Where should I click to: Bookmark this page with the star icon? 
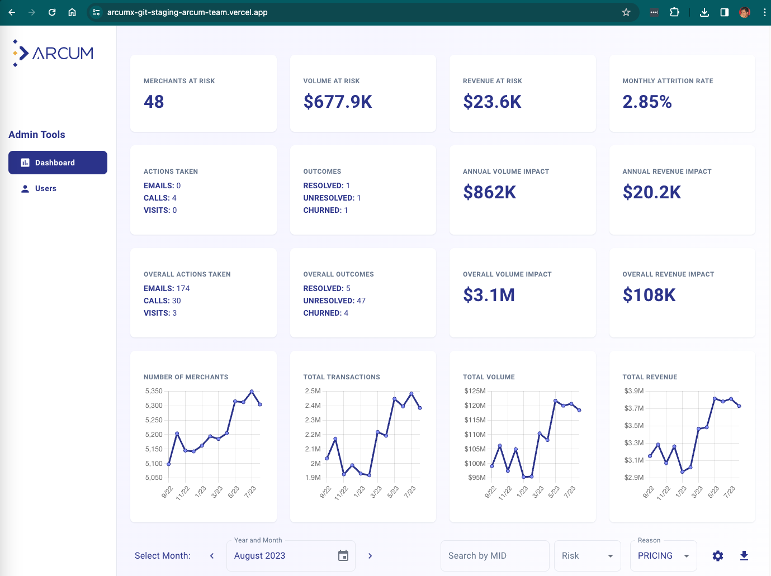(626, 12)
